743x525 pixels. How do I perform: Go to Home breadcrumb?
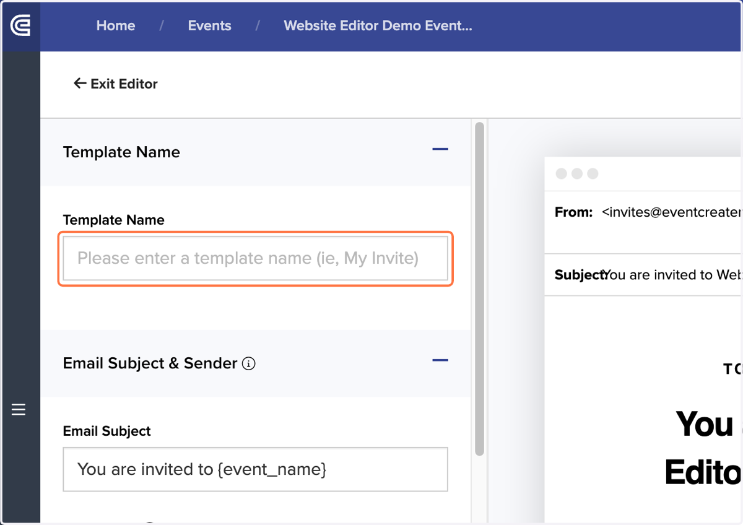pos(116,26)
